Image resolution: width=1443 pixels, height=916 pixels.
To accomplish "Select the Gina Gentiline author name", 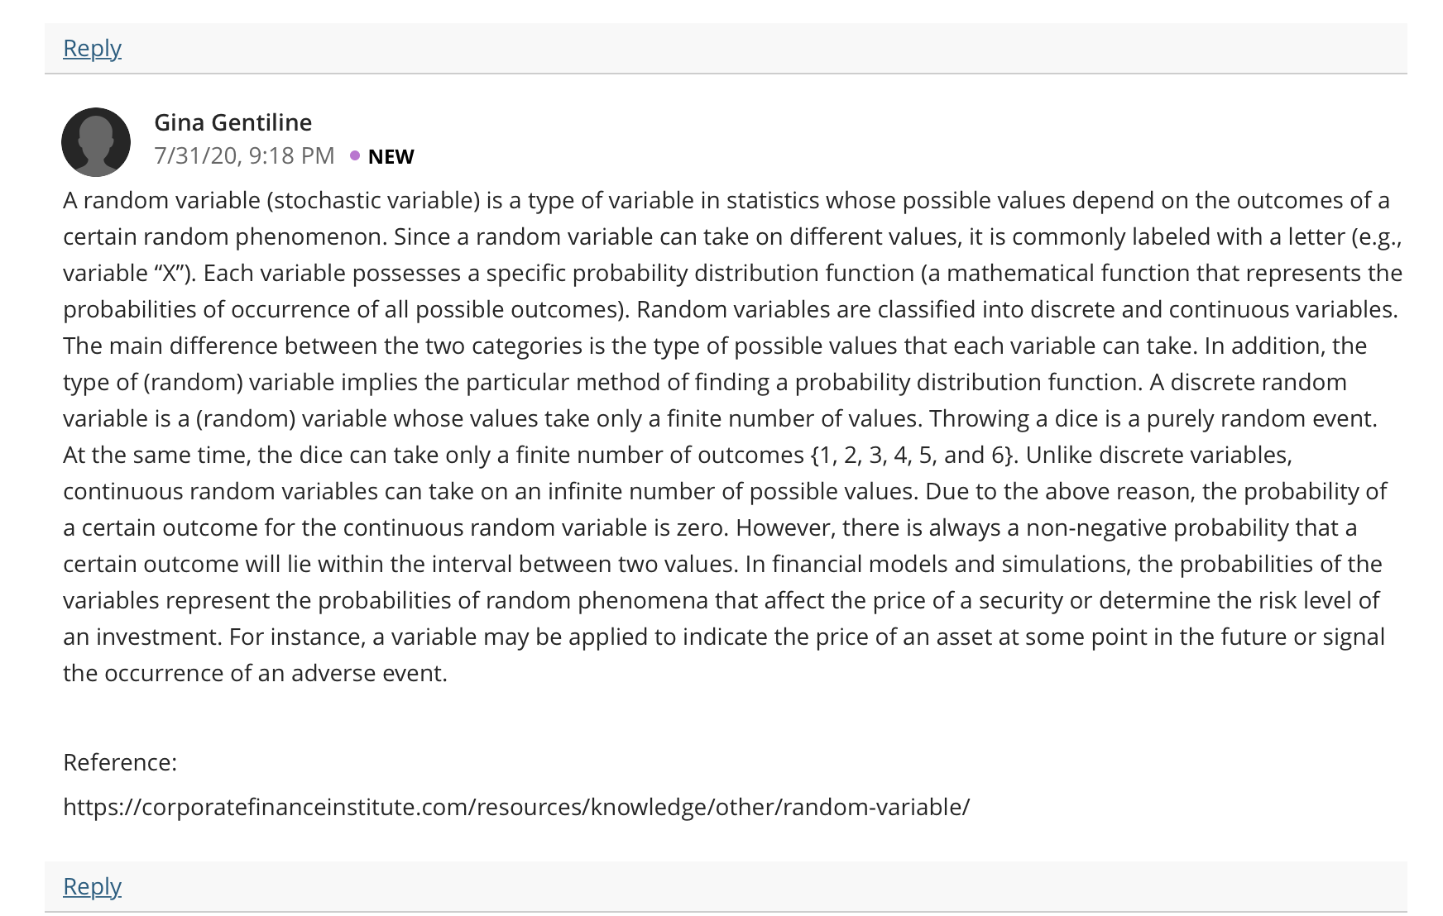I will pos(233,122).
